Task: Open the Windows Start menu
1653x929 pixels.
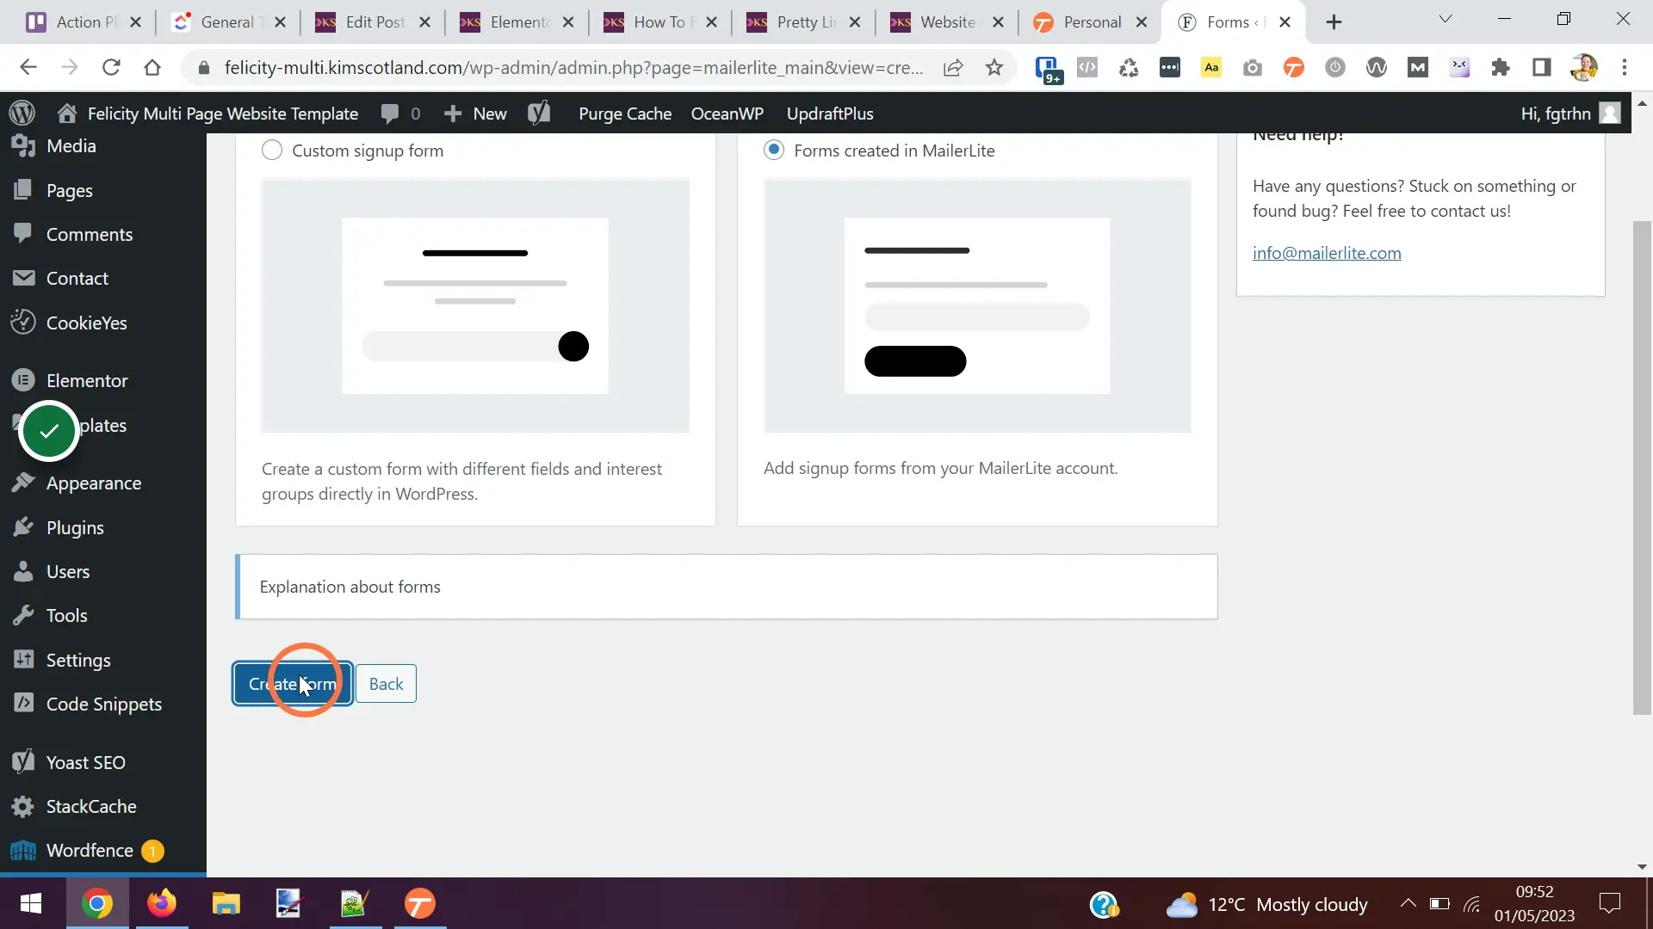Action: [x=31, y=903]
